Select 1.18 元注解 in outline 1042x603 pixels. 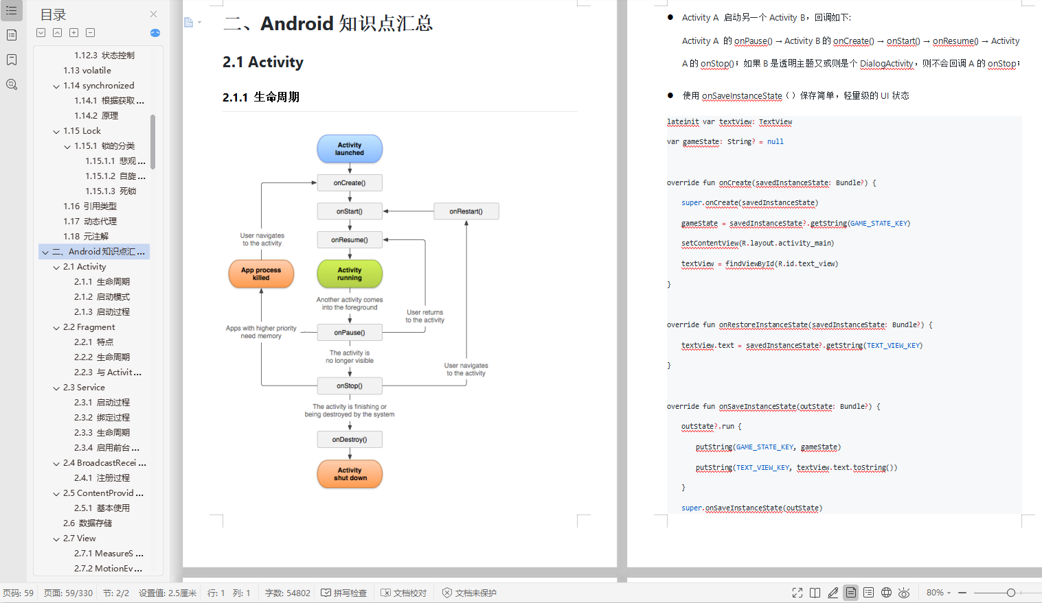pyautogui.click(x=86, y=237)
